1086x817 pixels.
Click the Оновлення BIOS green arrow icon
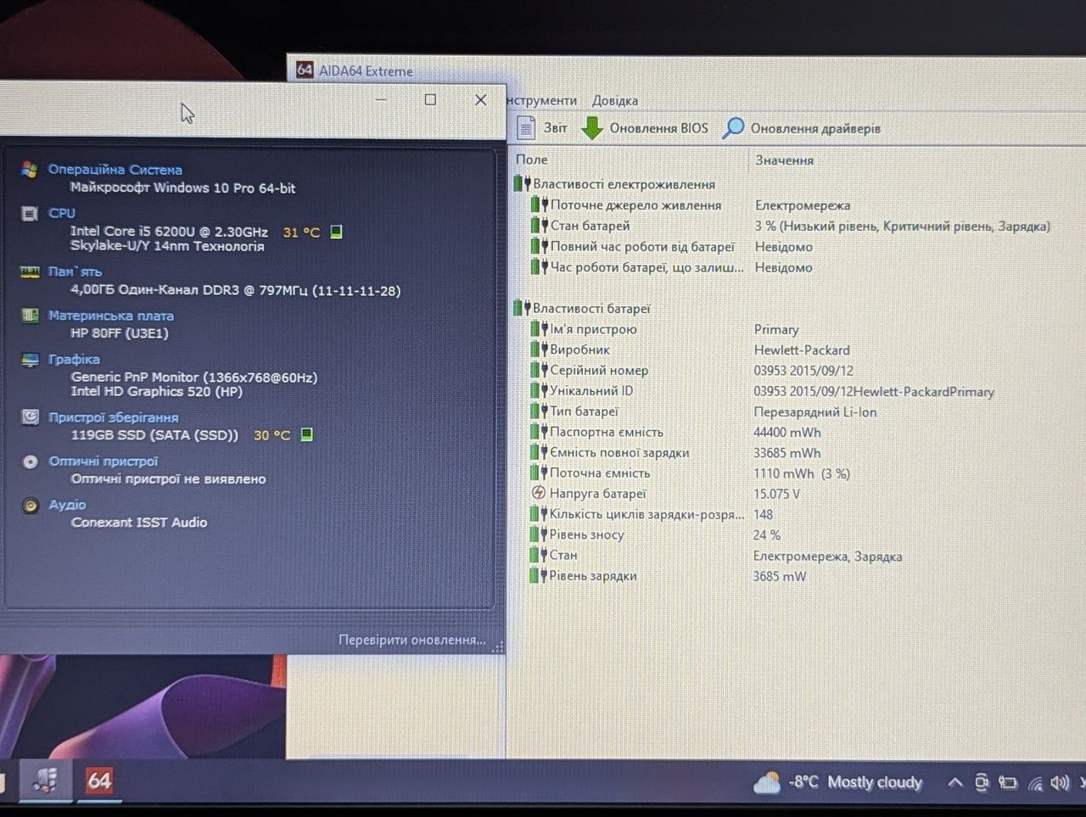(x=592, y=128)
